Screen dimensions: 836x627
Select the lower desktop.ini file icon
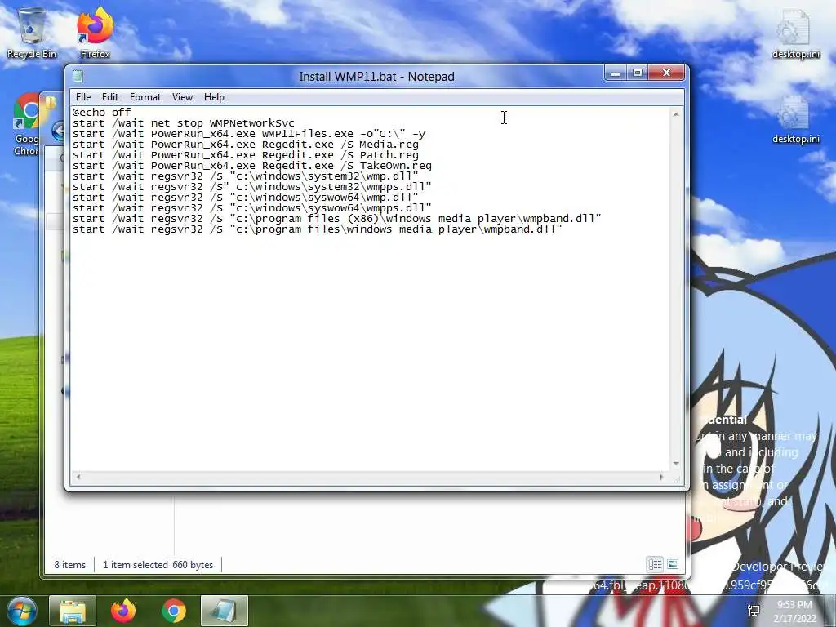(x=795, y=119)
